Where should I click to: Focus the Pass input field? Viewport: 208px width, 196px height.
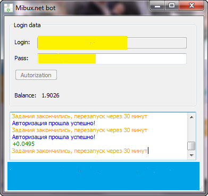112,59
